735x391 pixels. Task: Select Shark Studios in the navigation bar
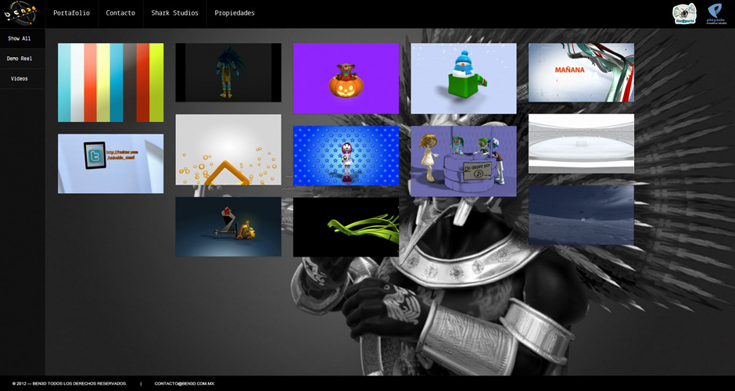(x=174, y=13)
